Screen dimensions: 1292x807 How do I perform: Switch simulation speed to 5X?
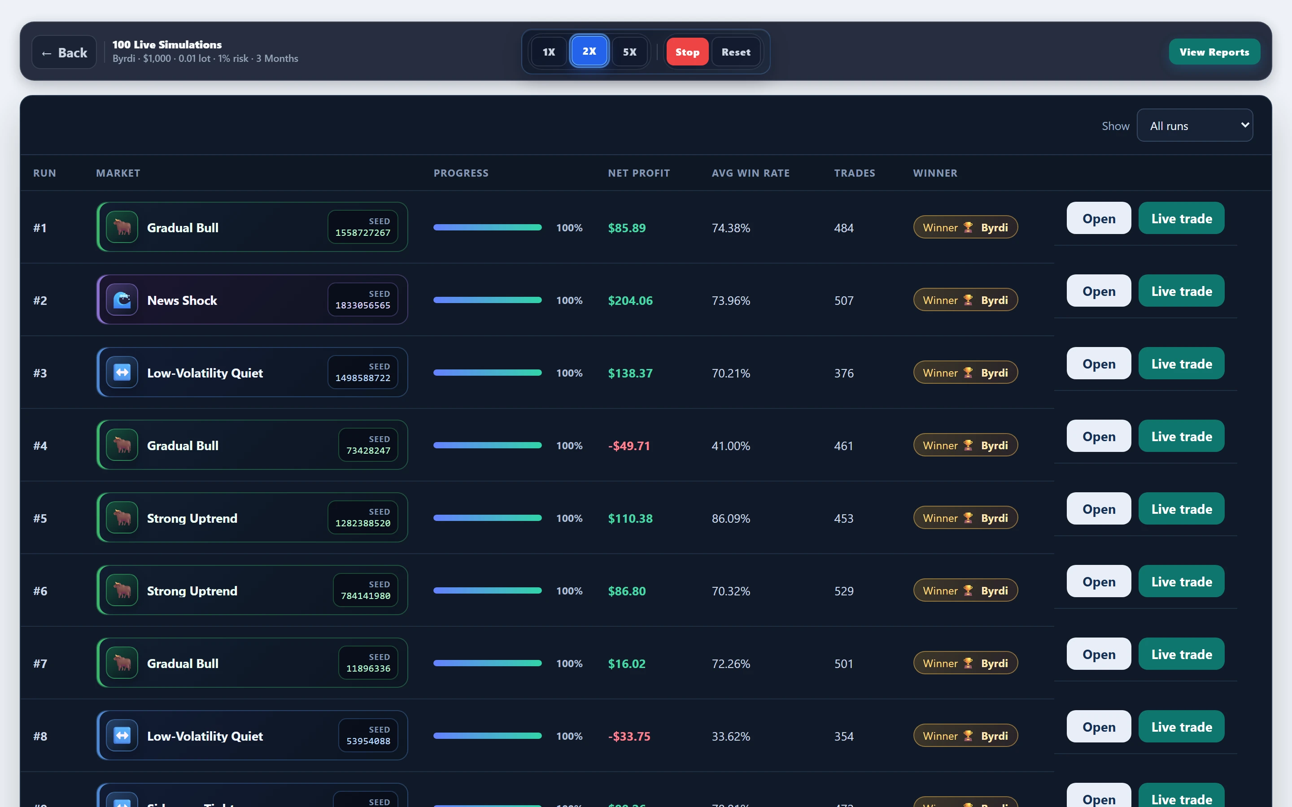point(630,52)
